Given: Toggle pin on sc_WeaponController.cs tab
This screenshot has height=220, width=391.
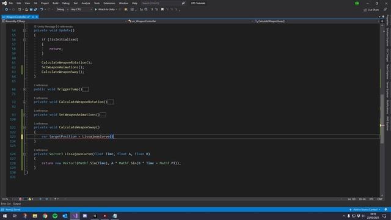Looking at the screenshot, I should coord(33,16).
